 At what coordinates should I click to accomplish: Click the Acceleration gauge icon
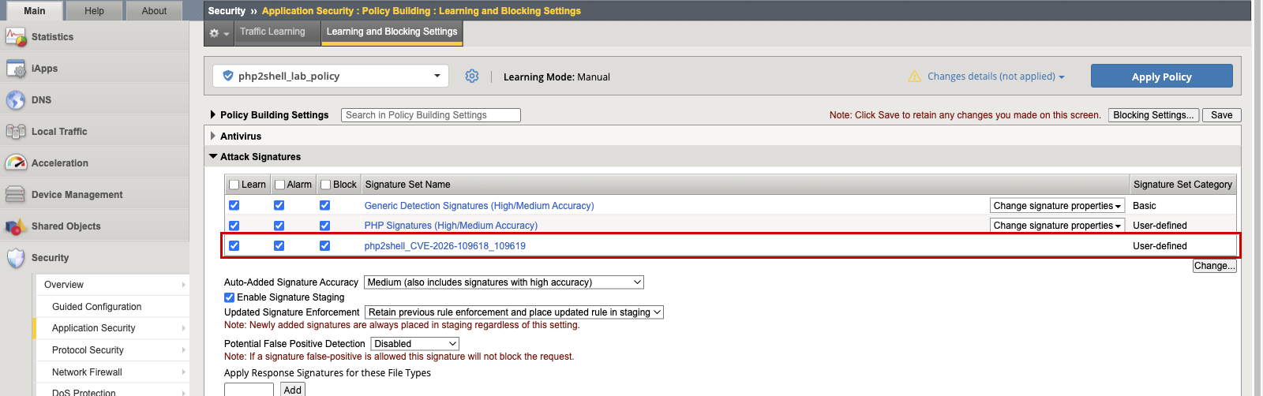pyautogui.click(x=16, y=163)
